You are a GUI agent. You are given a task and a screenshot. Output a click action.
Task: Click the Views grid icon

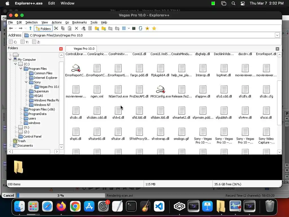[x=124, y=29]
